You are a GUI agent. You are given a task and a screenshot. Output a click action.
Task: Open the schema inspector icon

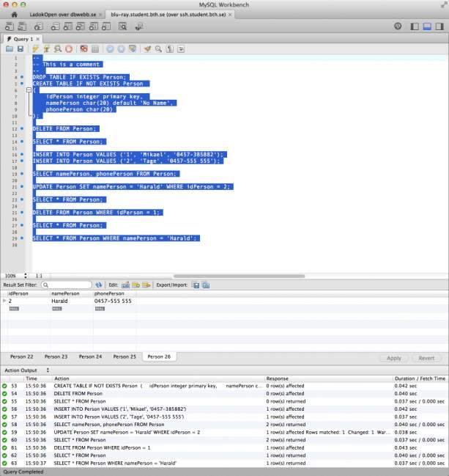[x=38, y=26]
